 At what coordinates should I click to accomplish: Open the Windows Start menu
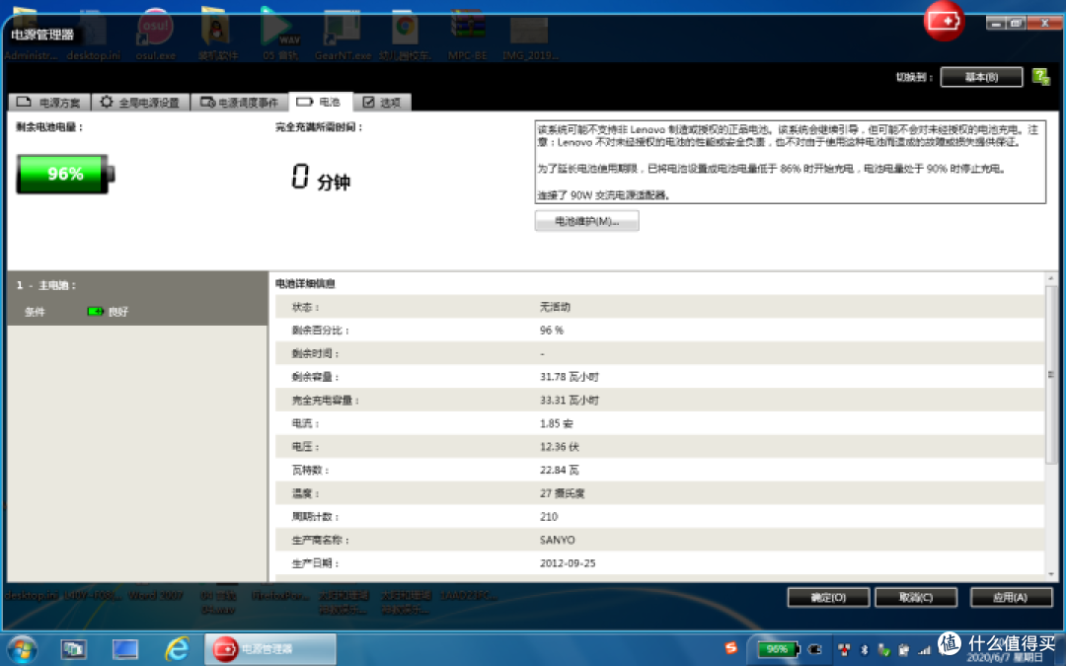click(x=21, y=649)
